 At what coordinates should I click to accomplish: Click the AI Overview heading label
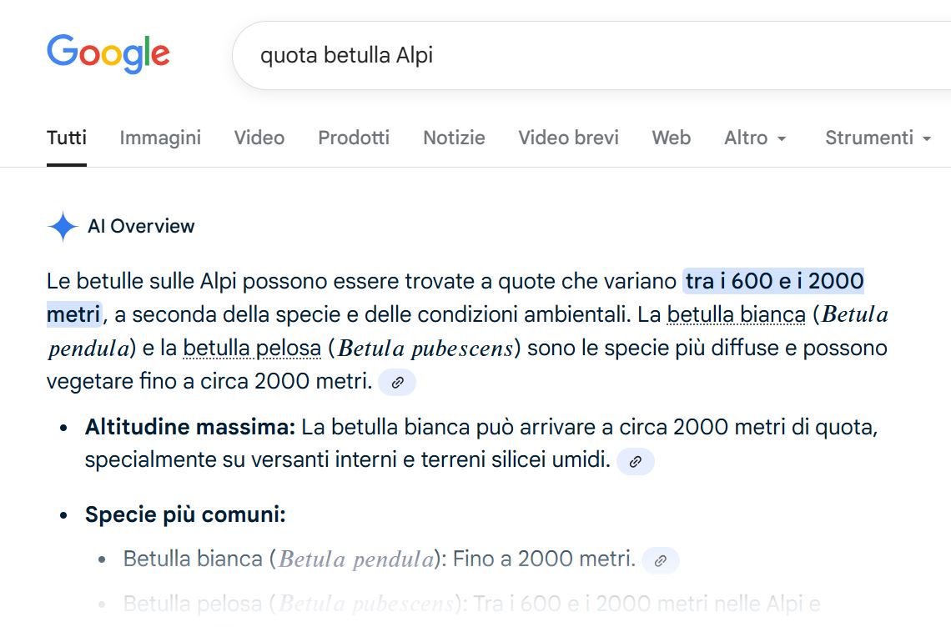pos(142,226)
